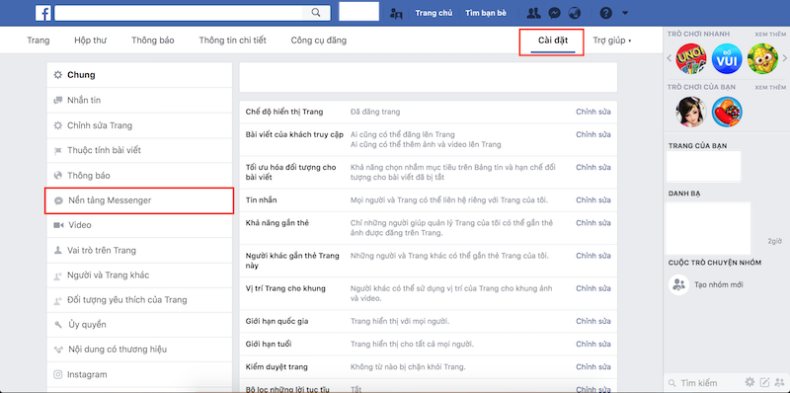The width and height of the screenshot is (790, 393).
Task: Show previous quick games with left arrow
Action: [x=670, y=58]
